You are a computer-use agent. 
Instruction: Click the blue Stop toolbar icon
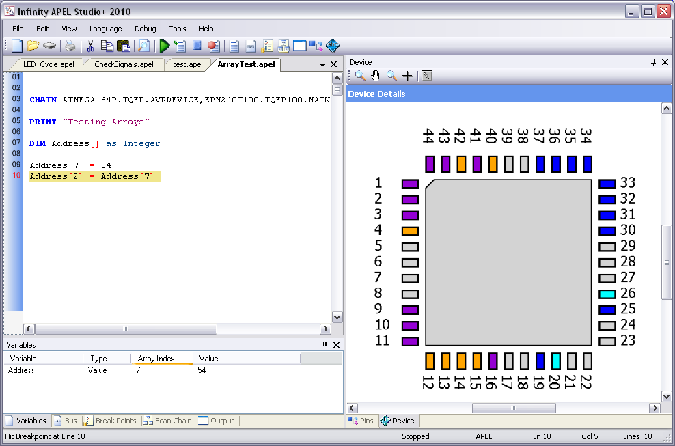197,46
